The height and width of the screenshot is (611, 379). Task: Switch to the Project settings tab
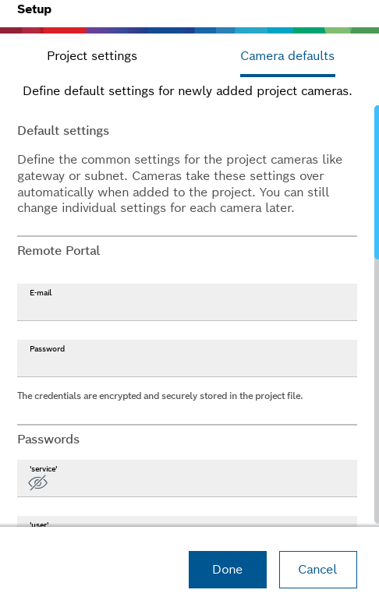click(92, 56)
